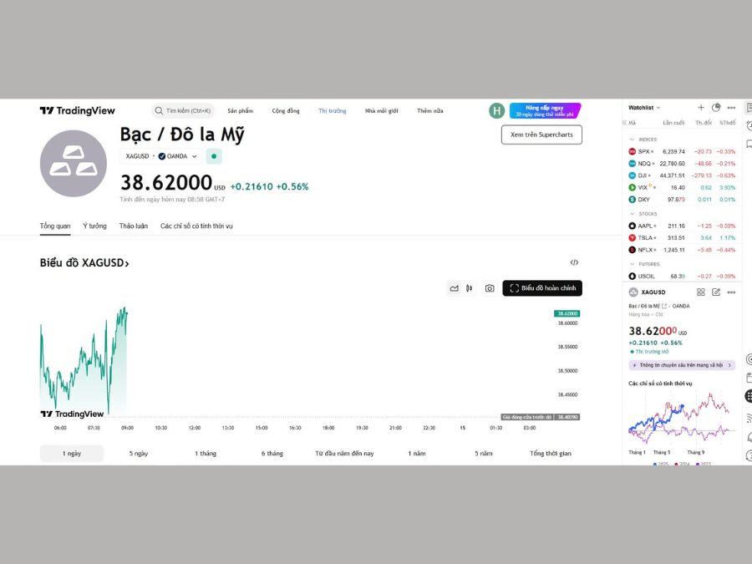Viewport: 752px width, 564px height.
Task: Open the Thêm nữa menu
Action: click(x=430, y=111)
